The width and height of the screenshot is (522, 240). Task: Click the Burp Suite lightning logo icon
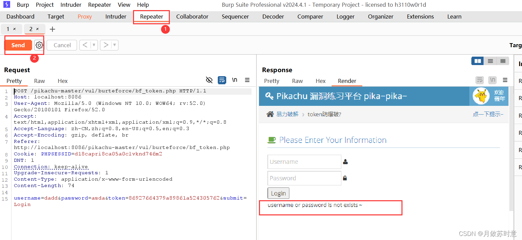pos(6,5)
